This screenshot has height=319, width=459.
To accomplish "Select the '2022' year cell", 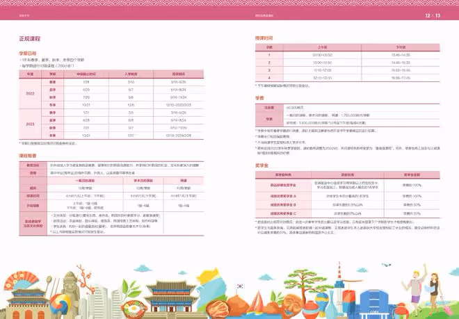I will click(x=30, y=94).
